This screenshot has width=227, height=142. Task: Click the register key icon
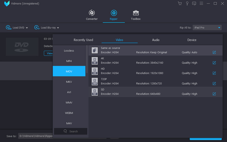coord(187,3)
